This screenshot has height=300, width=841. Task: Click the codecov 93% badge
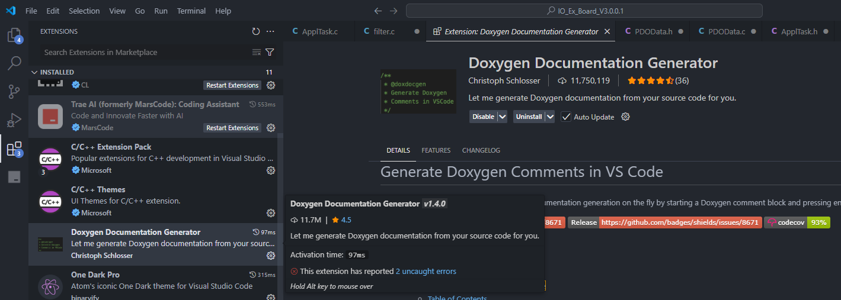[797, 222]
